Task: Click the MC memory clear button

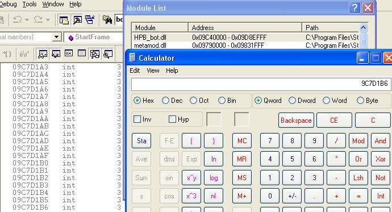Action: pyautogui.click(x=242, y=141)
